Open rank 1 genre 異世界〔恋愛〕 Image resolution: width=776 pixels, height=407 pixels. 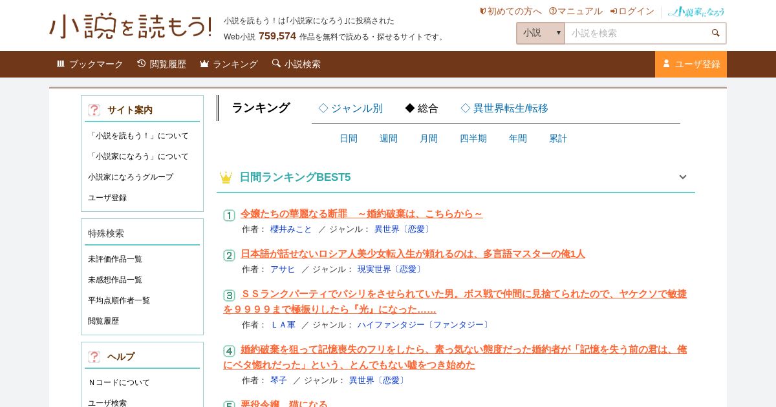pos(404,229)
